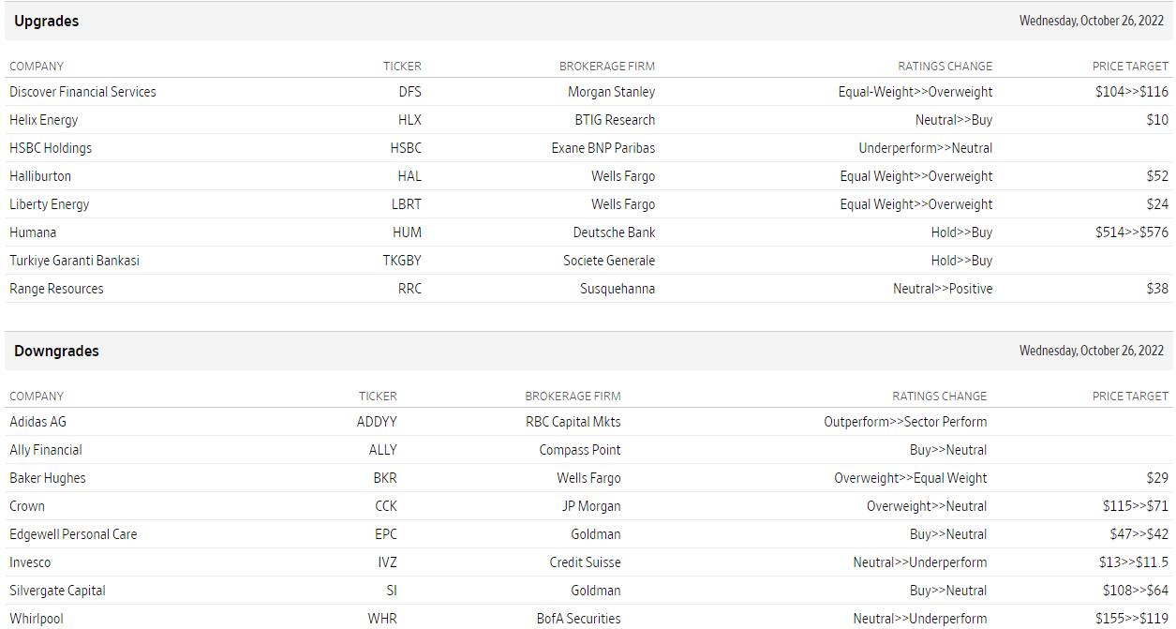Click the Silvergate Capital company name
This screenshot has width=1176, height=629.
pyautogui.click(x=57, y=591)
